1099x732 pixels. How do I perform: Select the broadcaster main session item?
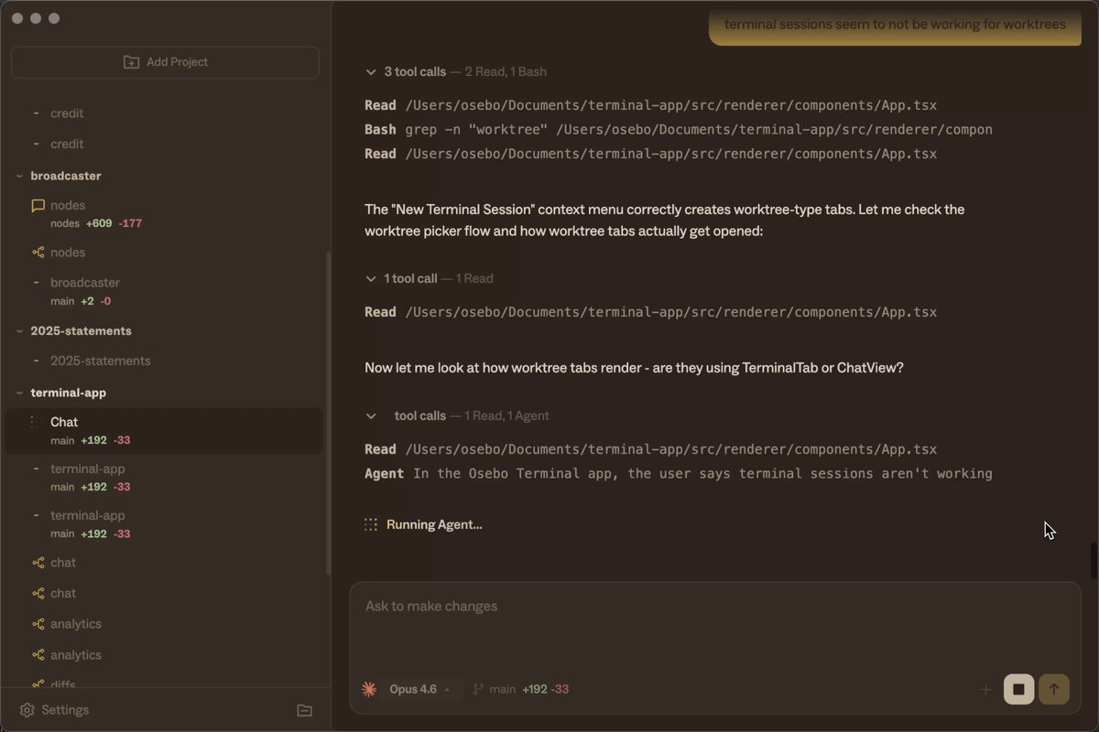point(164,291)
